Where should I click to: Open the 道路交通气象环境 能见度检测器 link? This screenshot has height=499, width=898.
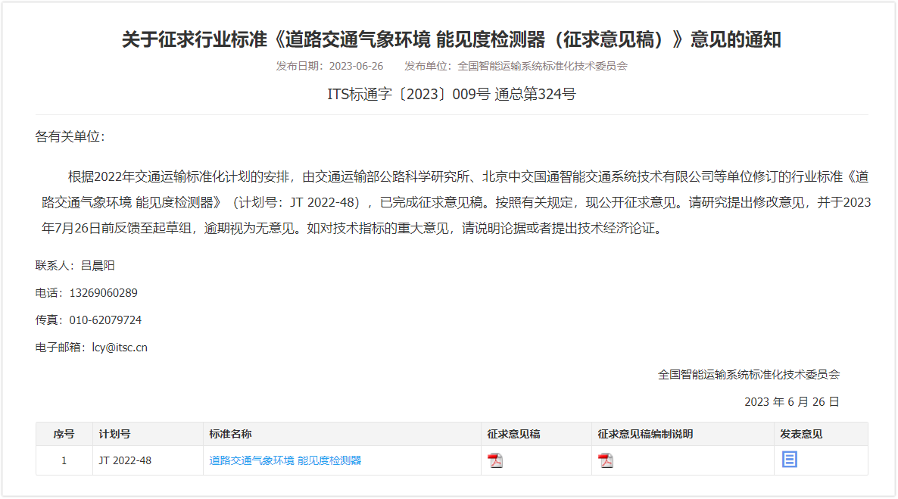coord(285,460)
